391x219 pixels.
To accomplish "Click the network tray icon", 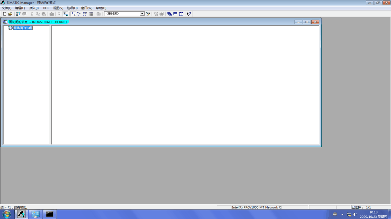I will 349,214.
